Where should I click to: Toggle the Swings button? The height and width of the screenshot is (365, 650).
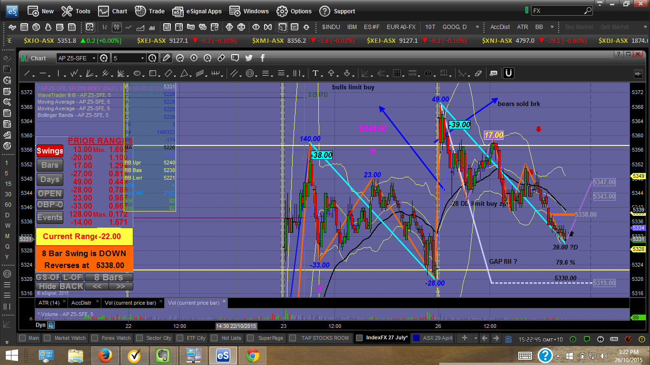tap(50, 151)
